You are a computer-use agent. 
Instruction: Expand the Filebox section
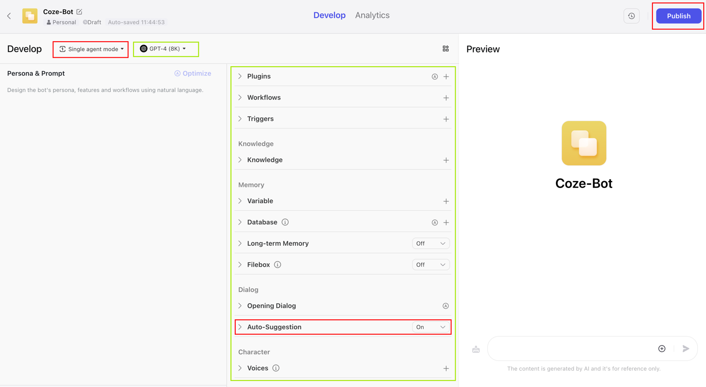coord(240,265)
